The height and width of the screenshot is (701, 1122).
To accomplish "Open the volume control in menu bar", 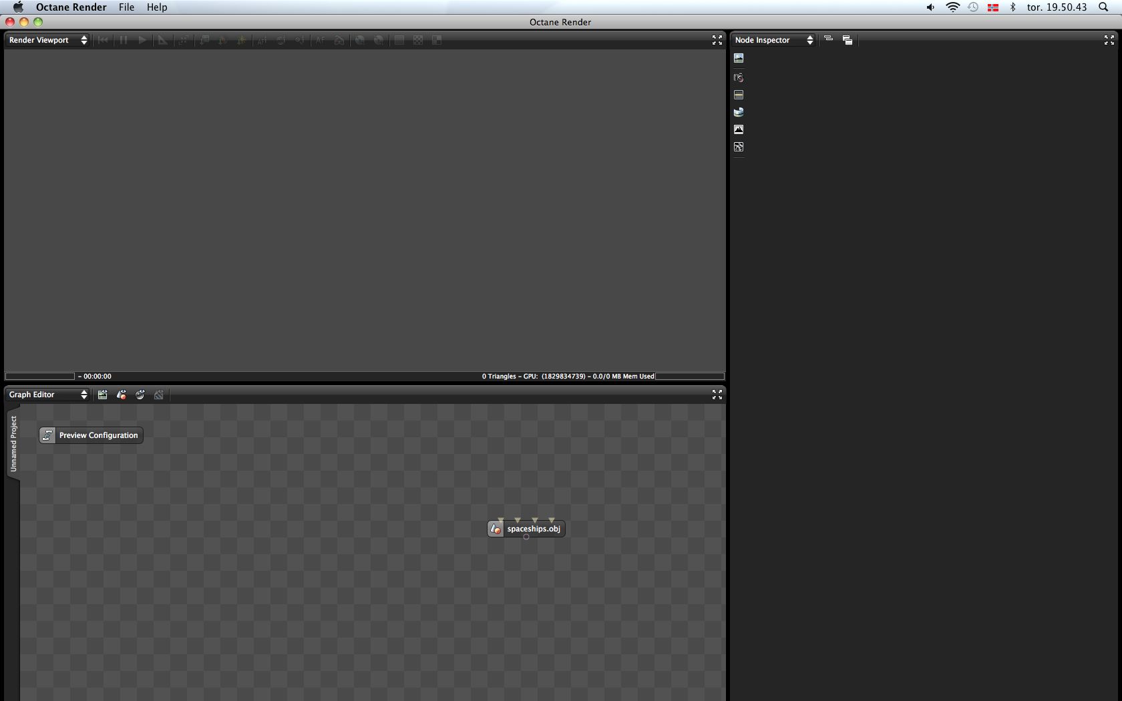I will [930, 7].
